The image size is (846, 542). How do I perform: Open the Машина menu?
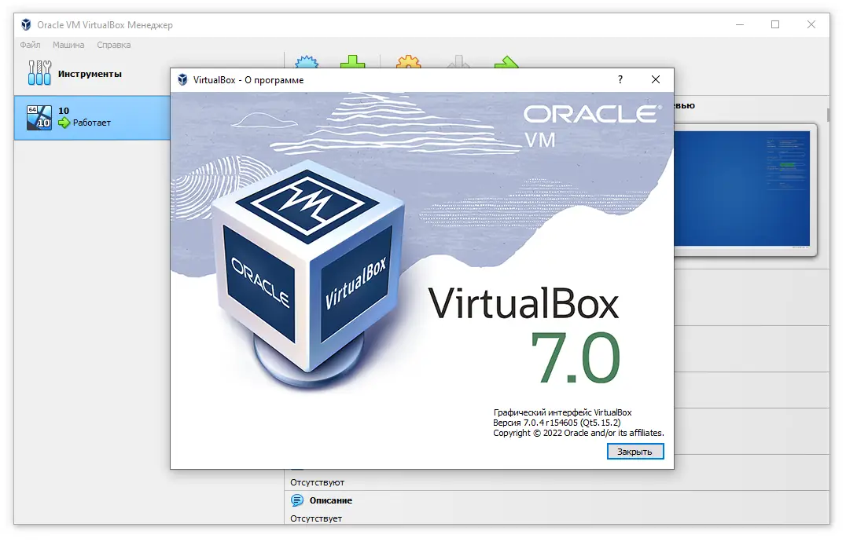click(x=68, y=45)
